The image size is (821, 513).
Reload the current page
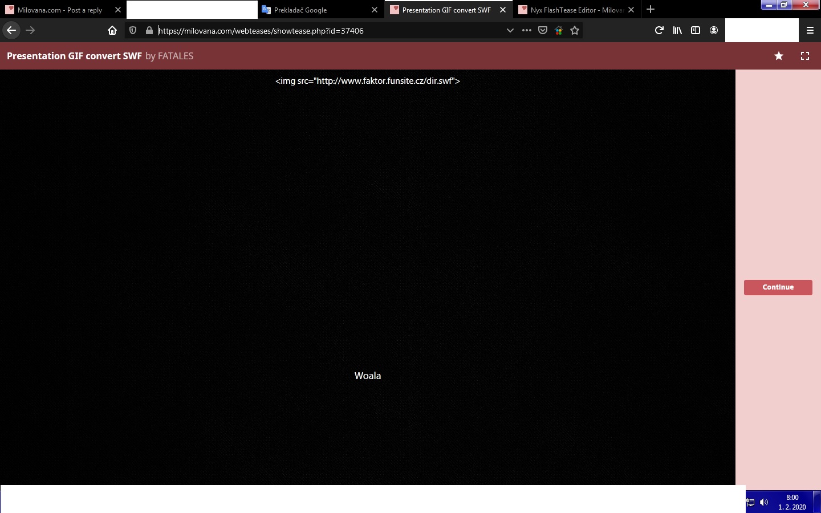click(659, 30)
